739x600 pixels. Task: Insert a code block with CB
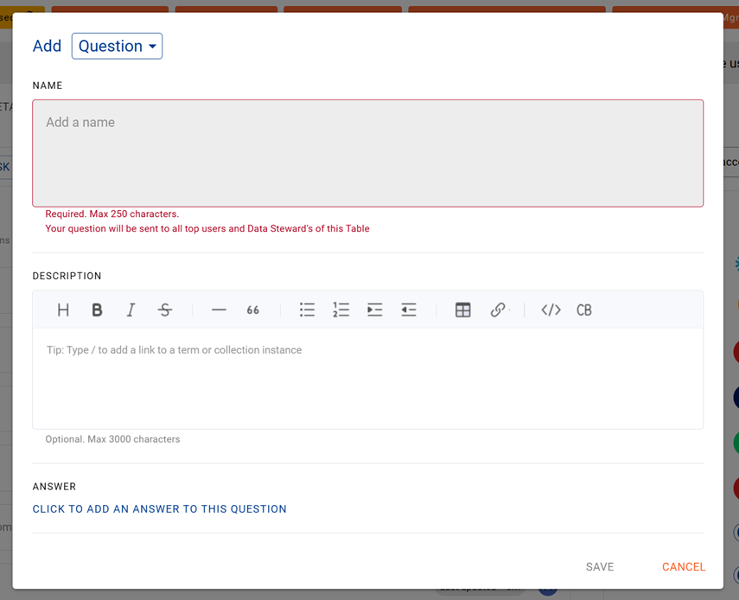click(584, 310)
